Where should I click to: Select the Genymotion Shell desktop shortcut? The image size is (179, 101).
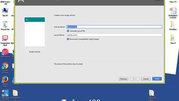coord(5,40)
